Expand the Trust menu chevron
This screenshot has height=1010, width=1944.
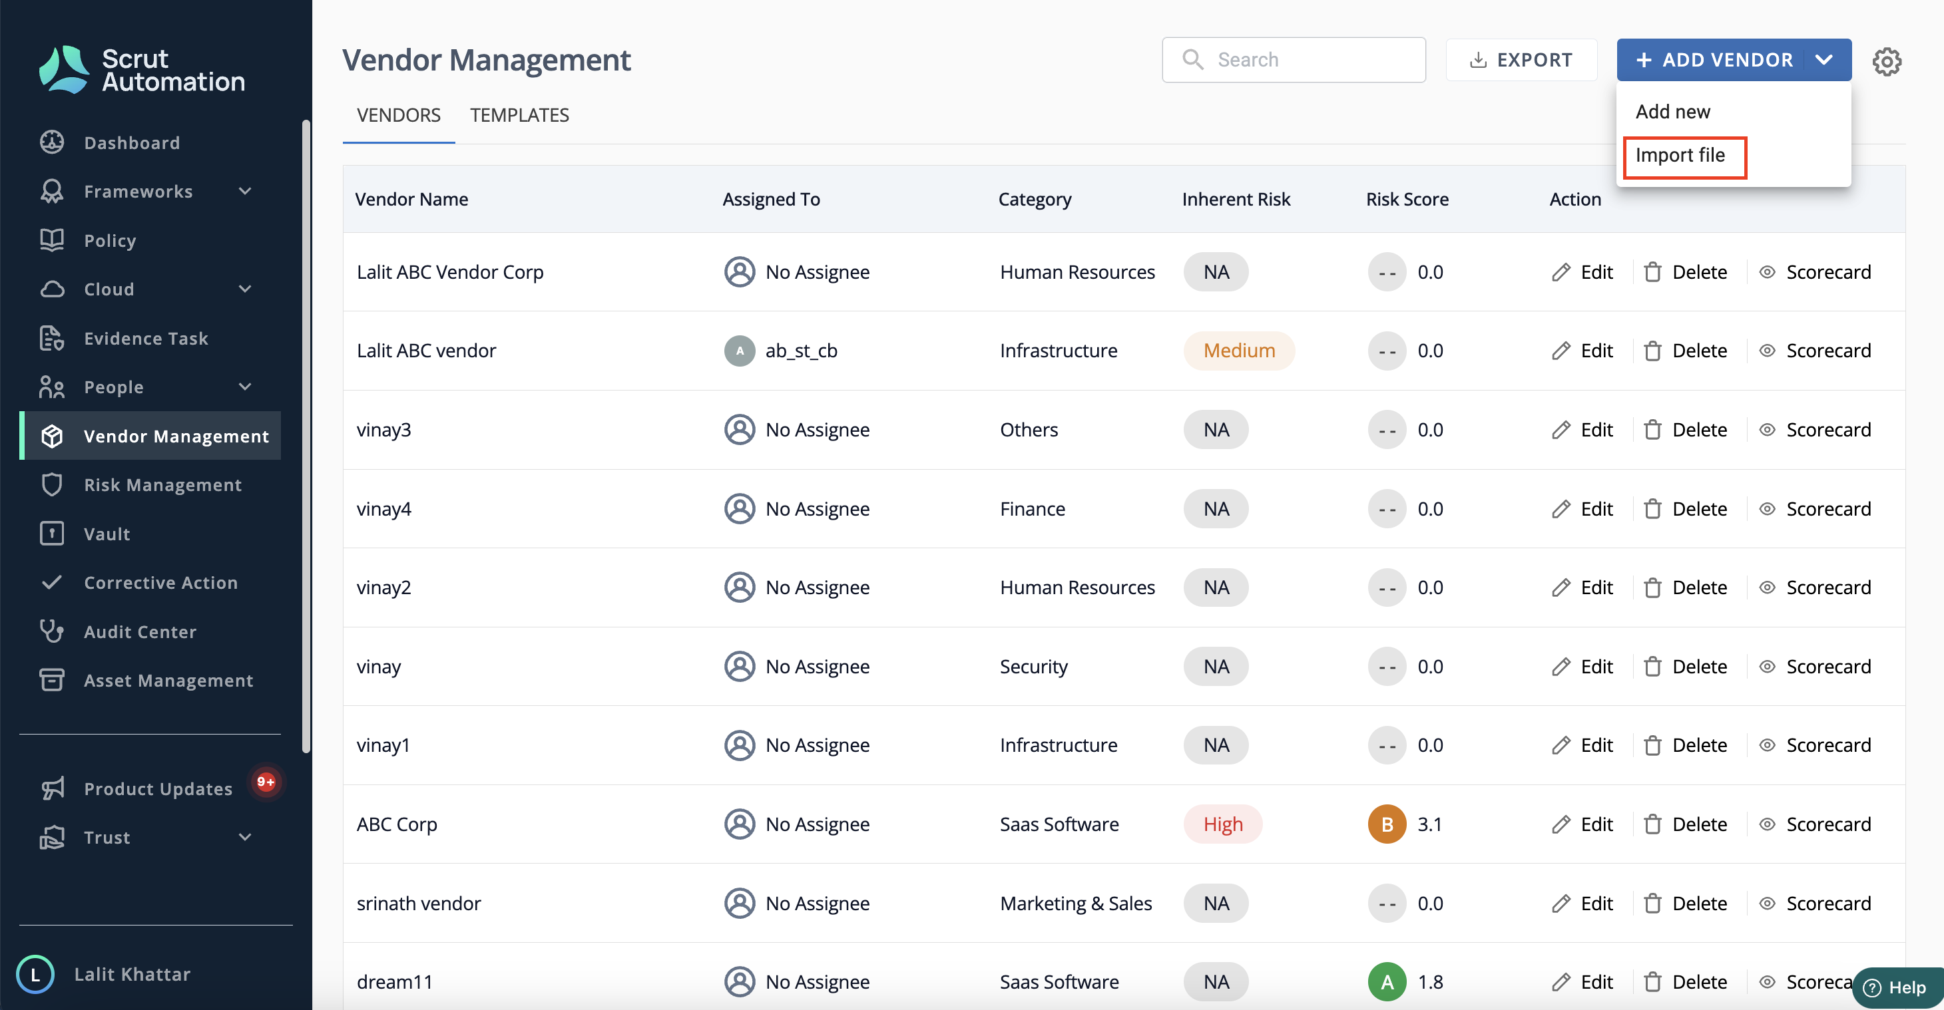pyautogui.click(x=245, y=837)
